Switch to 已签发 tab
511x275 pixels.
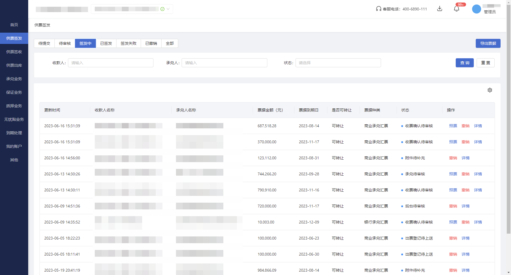point(106,43)
